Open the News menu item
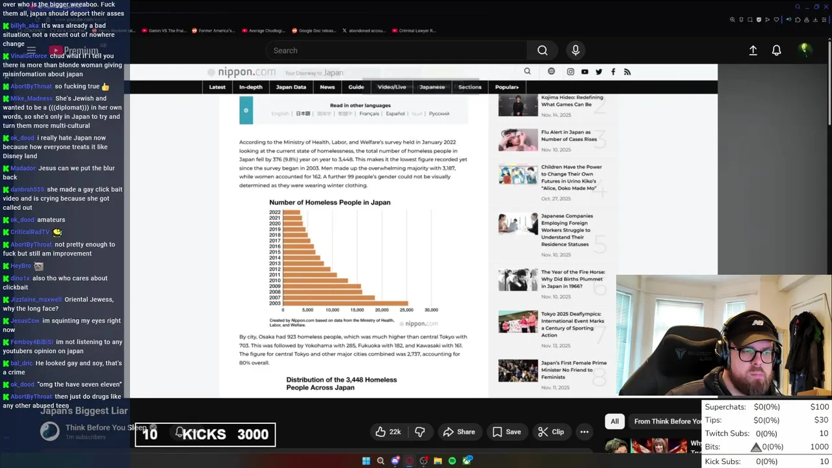Screen dimensions: 832x468 [328, 86]
